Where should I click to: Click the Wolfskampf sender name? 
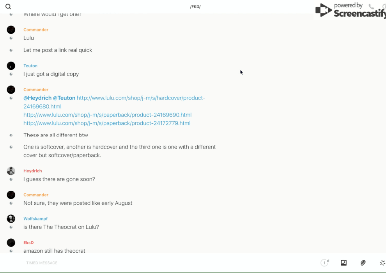coord(35,219)
